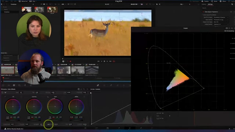Select the clip thumbnail with timecode 23:42:42:06
The image size is (235, 132).
pyautogui.click(x=64, y=70)
